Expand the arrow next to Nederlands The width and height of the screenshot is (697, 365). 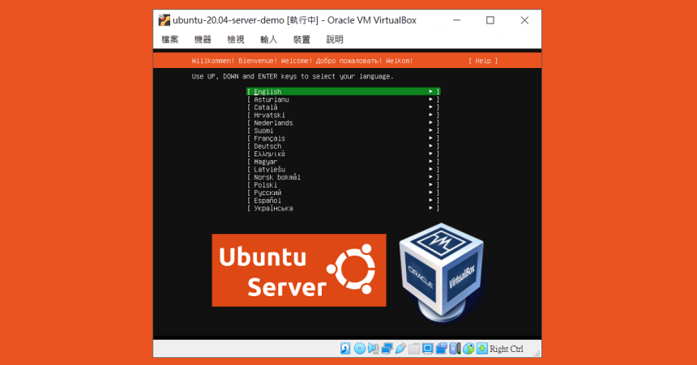pyautogui.click(x=430, y=122)
